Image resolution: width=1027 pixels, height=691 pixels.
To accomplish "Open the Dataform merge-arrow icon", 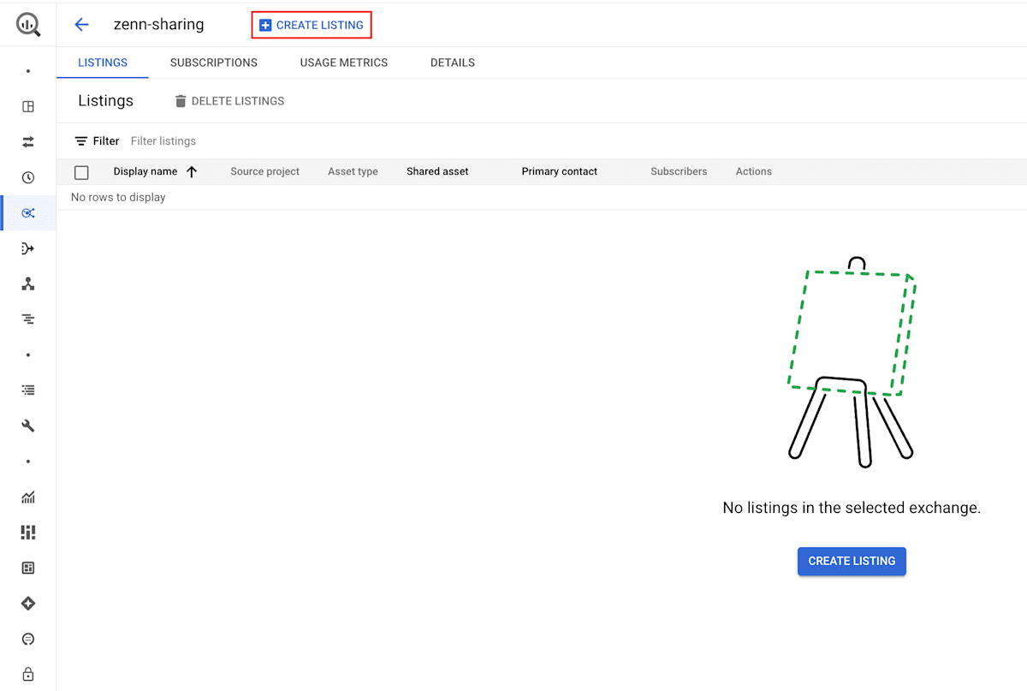I will coord(28,248).
